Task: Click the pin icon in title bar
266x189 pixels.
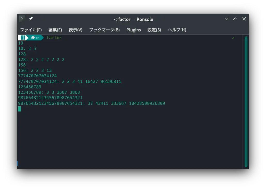Action: (31, 19)
